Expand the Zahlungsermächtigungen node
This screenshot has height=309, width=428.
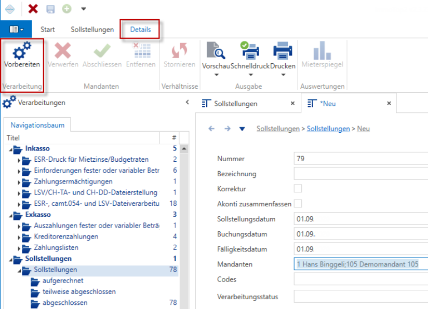coord(19,182)
